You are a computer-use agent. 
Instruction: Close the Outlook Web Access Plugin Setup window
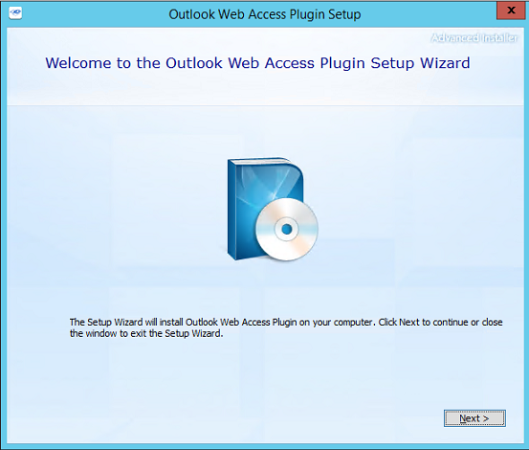click(x=511, y=11)
